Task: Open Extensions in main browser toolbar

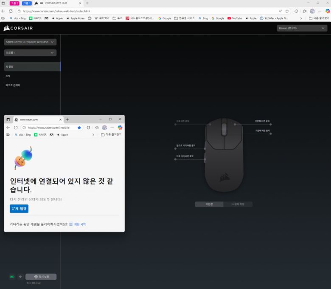Action: (x=296, y=11)
